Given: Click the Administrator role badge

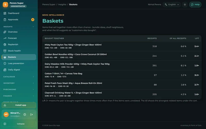Looking at the screenshot, I should click(x=18, y=6).
